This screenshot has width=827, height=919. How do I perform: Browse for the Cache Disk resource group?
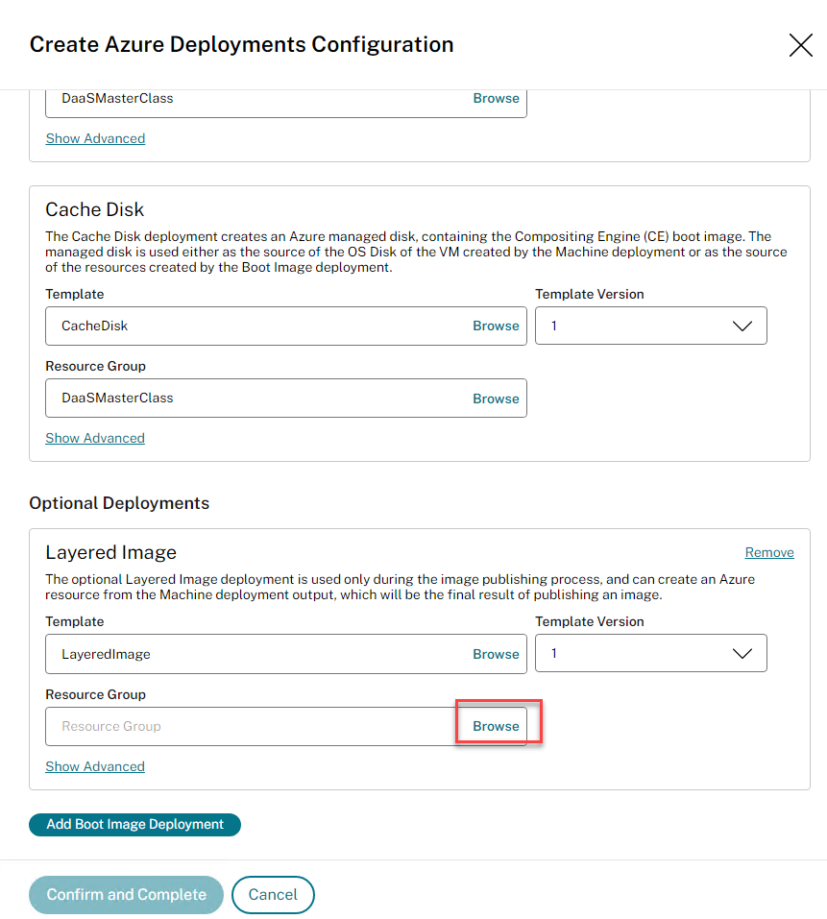(496, 399)
